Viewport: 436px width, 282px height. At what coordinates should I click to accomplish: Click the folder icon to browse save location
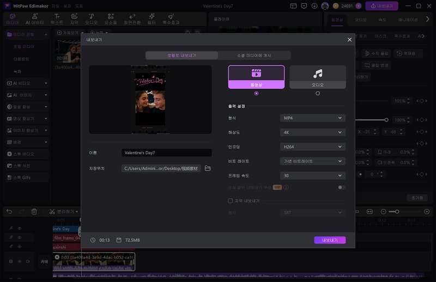click(x=208, y=169)
